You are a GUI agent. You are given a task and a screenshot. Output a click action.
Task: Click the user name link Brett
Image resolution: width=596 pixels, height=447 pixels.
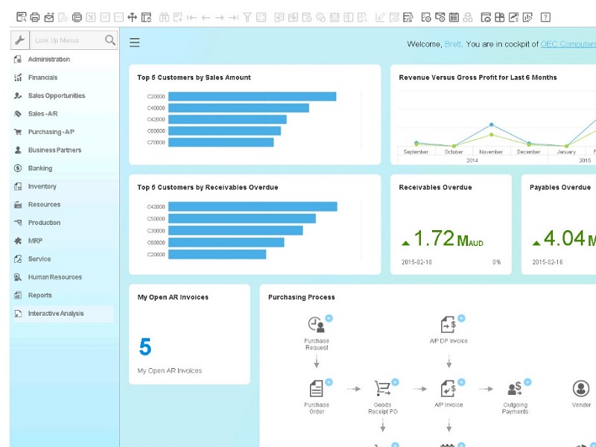453,44
